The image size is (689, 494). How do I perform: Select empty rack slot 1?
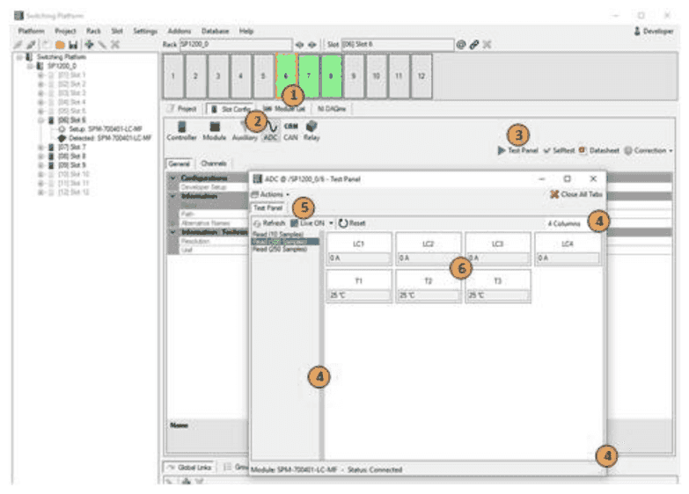[173, 76]
